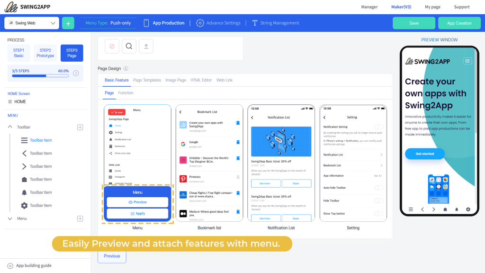
Task: Click forward arrow in preview phone toolbar
Action: 434,209
